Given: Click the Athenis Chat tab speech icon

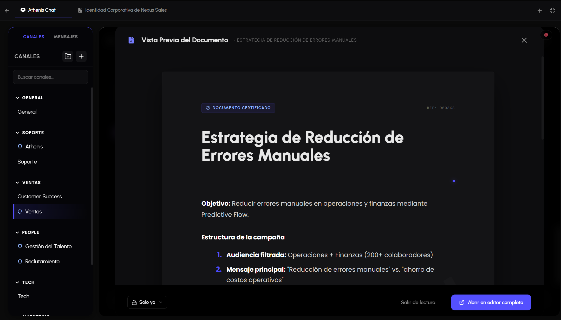Looking at the screenshot, I should [x=23, y=10].
